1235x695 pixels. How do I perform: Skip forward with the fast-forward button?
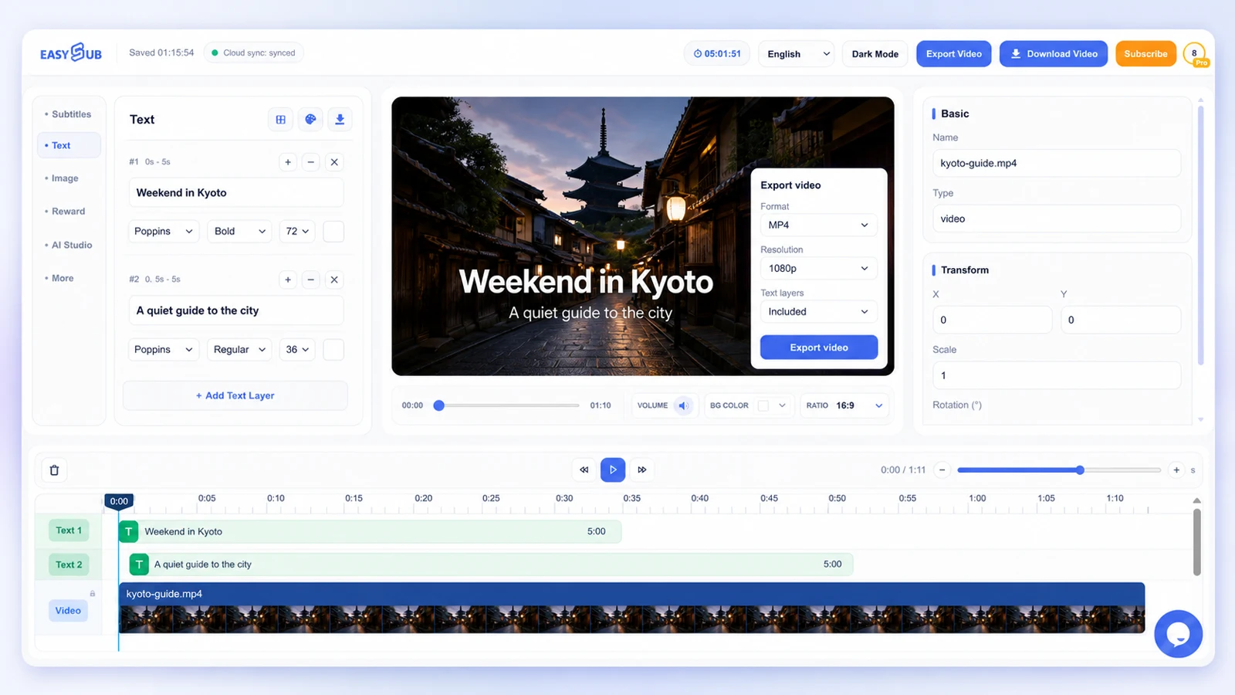tap(641, 470)
